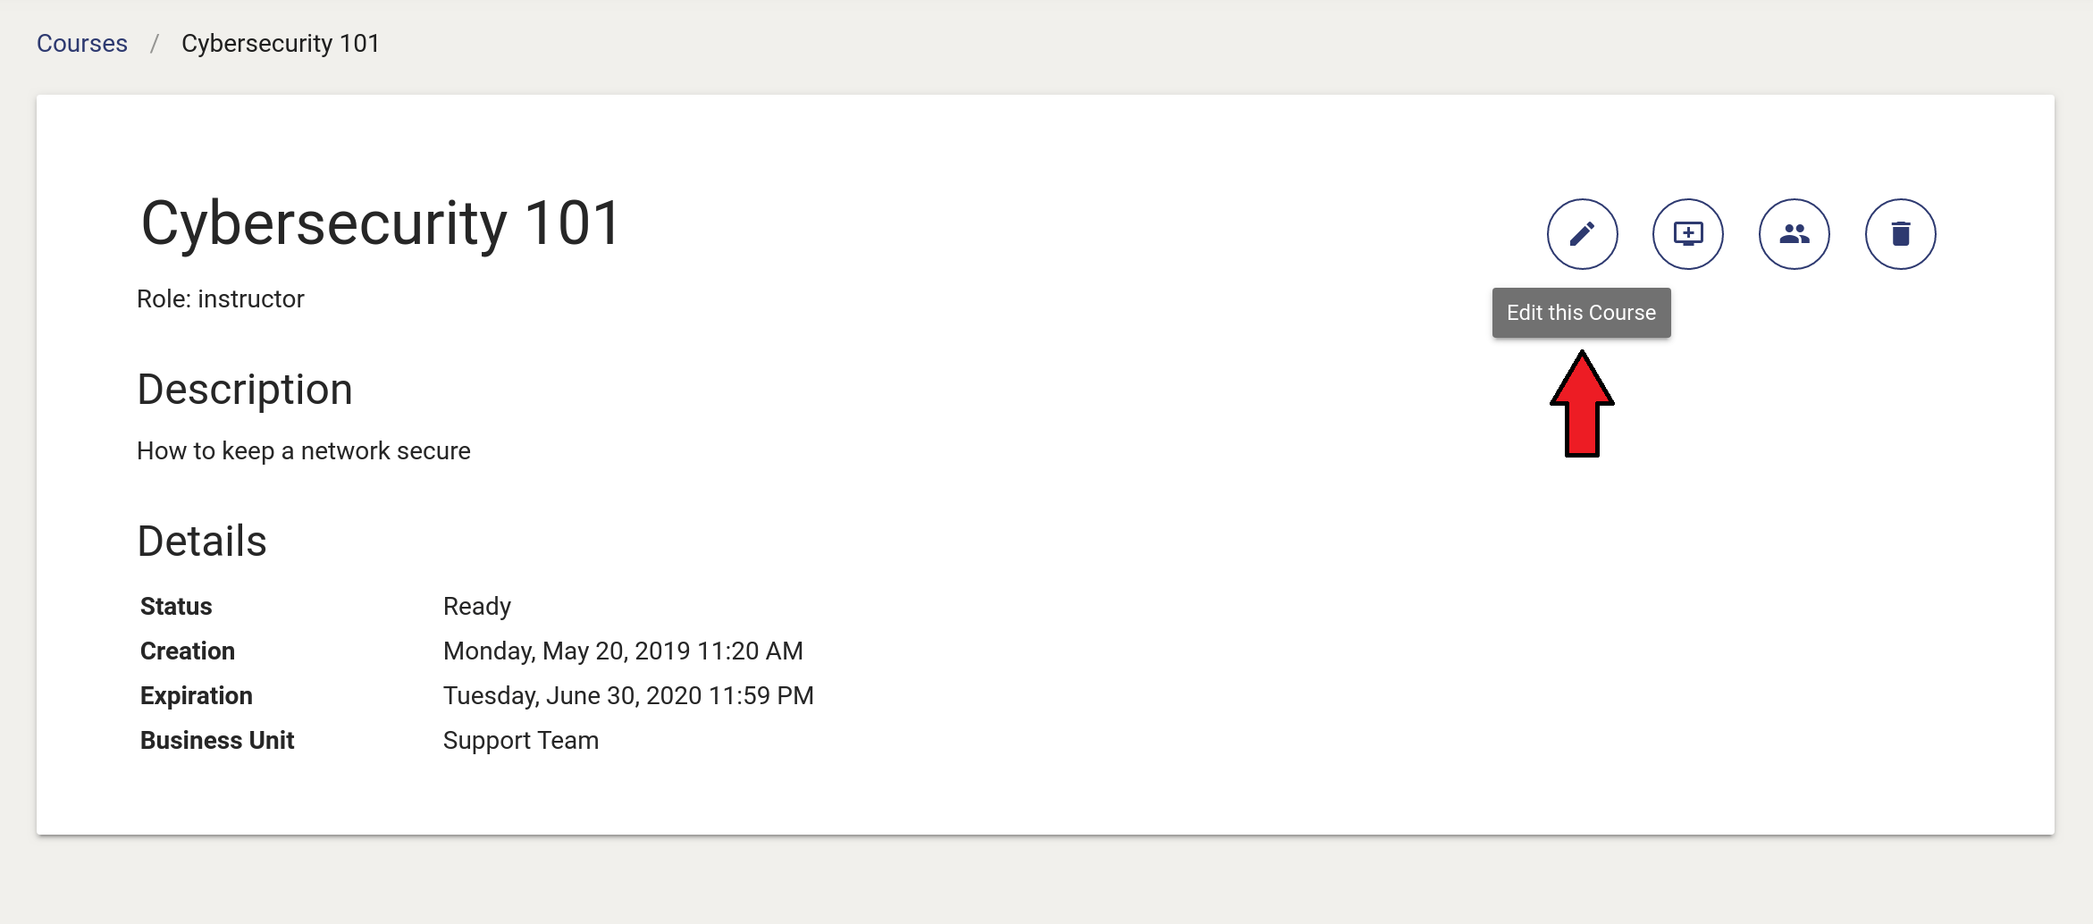Click the Expiration label

point(197,696)
